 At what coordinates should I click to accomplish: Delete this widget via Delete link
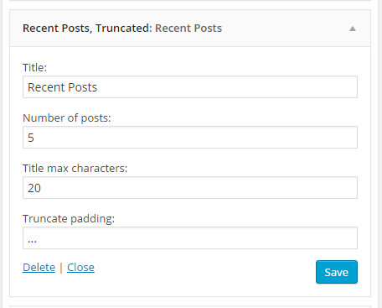(39, 268)
